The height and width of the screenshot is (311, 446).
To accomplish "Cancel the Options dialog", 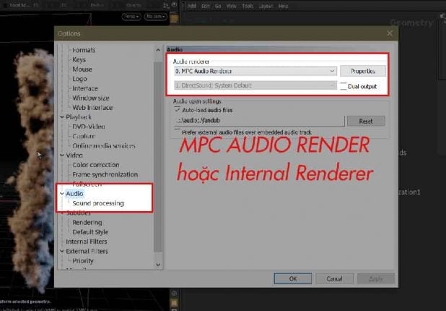I will coord(334,278).
